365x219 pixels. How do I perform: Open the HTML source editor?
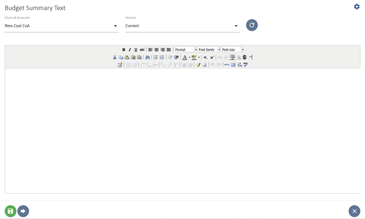click(227, 65)
